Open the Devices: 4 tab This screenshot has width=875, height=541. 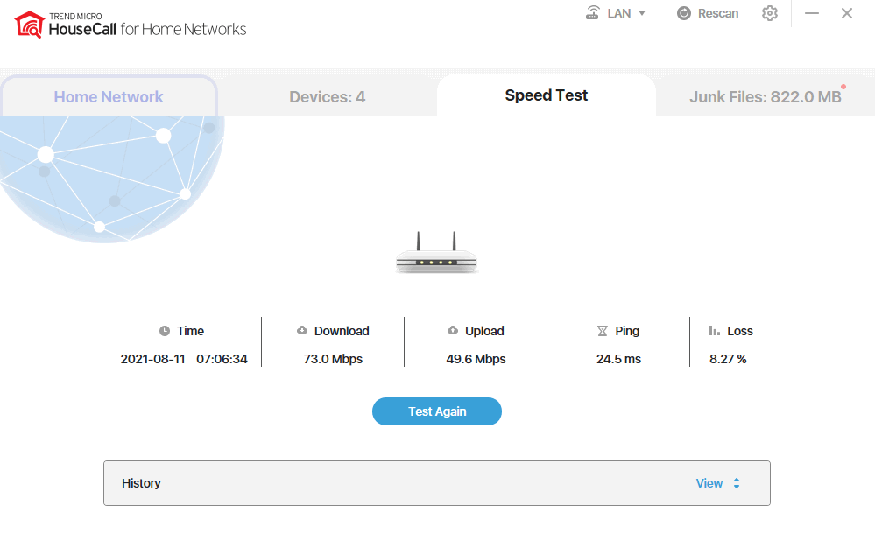coord(327,97)
